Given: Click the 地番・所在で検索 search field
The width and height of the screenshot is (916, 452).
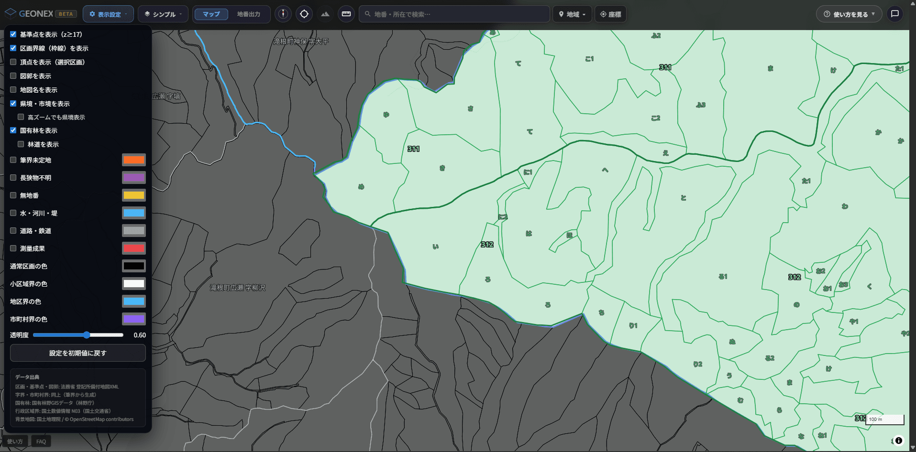Looking at the screenshot, I should point(454,14).
